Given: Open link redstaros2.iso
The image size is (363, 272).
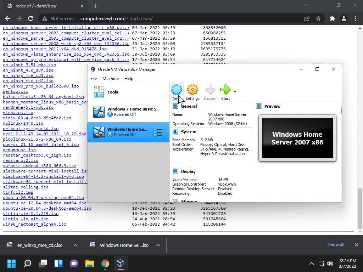Looking at the screenshot, I should pyautogui.click(x=21, y=160).
